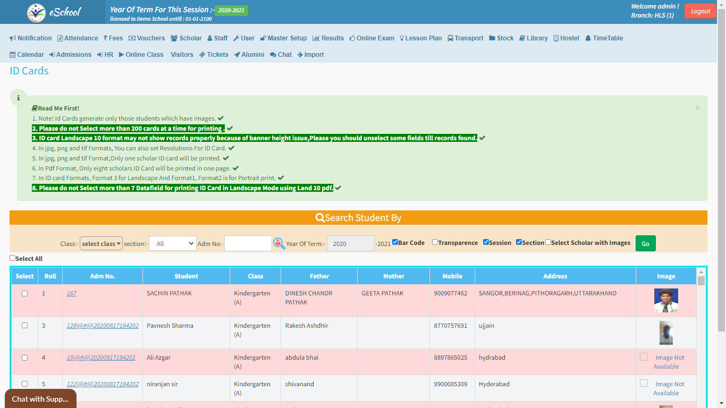This screenshot has width=726, height=408.
Task: Check the Select All checkbox
Action: [x=13, y=258]
